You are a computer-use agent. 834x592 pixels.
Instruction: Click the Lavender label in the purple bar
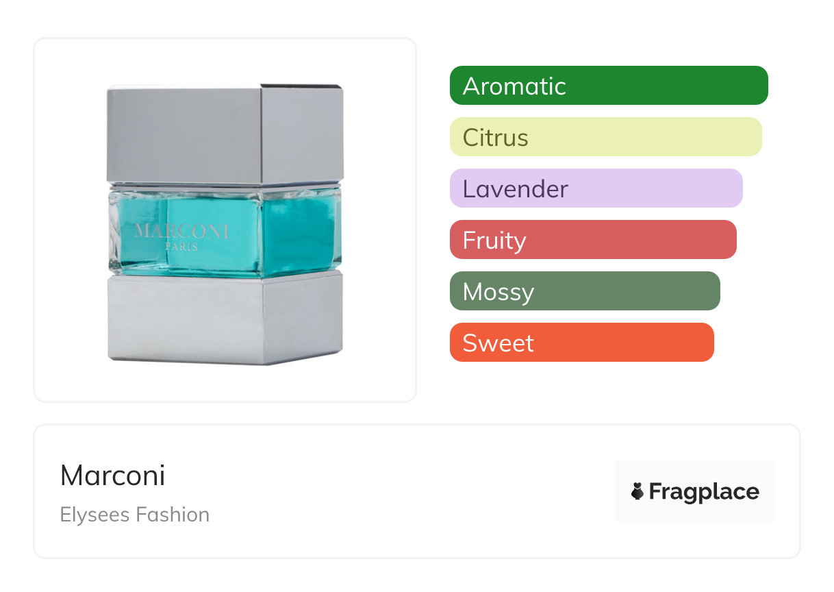tap(515, 189)
